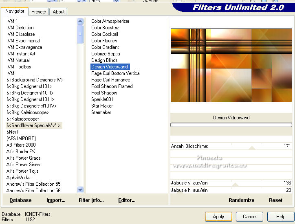The height and width of the screenshot is (224, 295).
Task: Choose Star Maker filter
Action: (102, 106)
